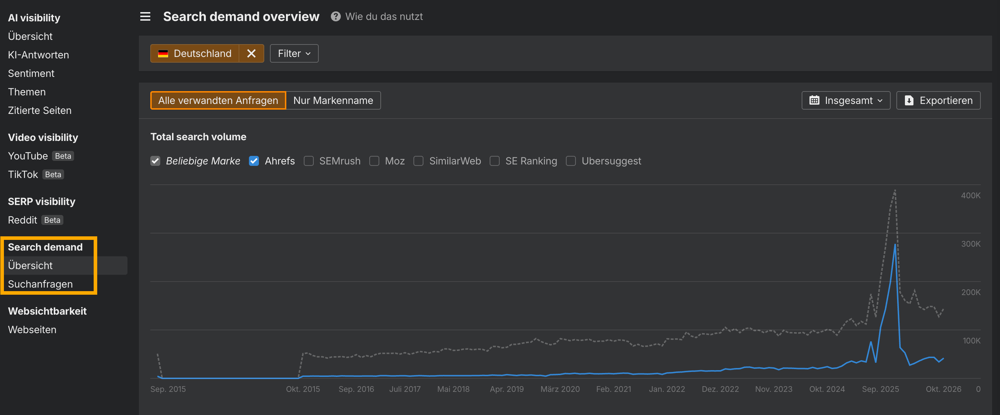Select the Alle verwandten Anfragen tab
Screen dimensions: 1000x415
pyautogui.click(x=218, y=100)
